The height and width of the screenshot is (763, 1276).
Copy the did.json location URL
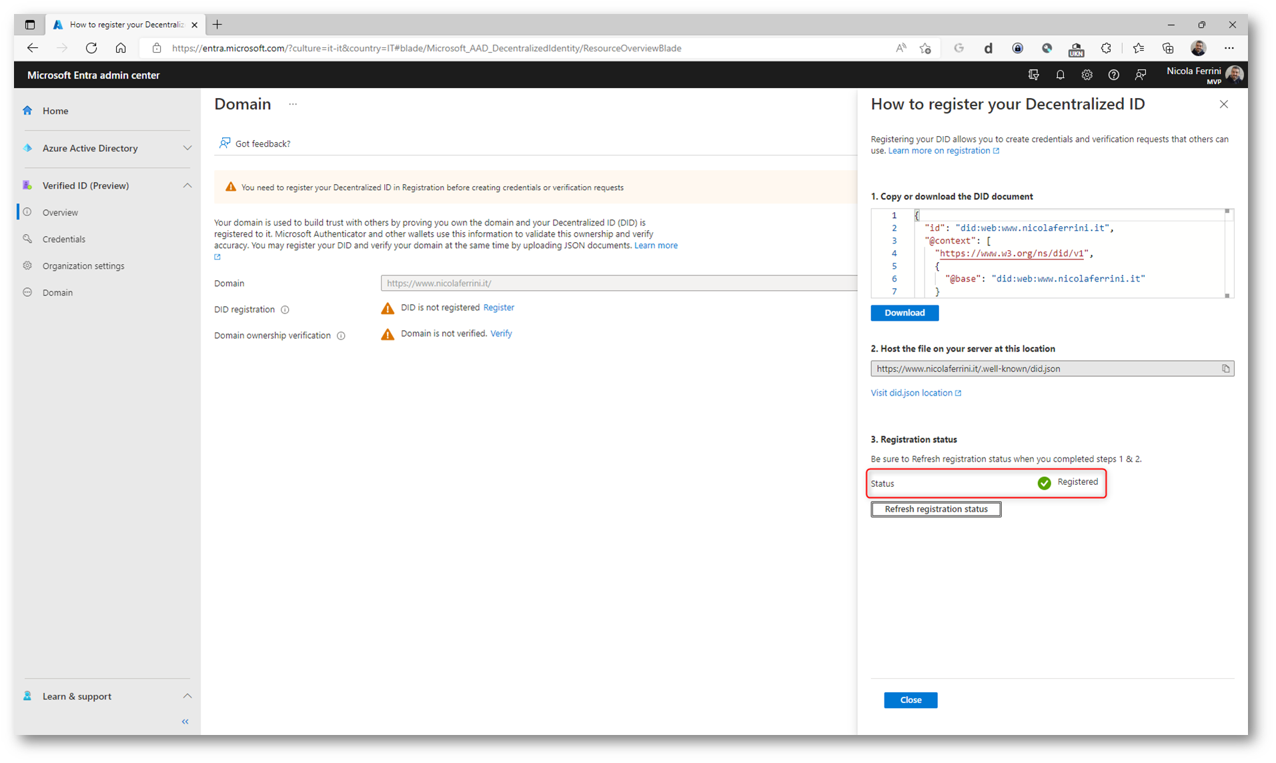coord(1225,369)
